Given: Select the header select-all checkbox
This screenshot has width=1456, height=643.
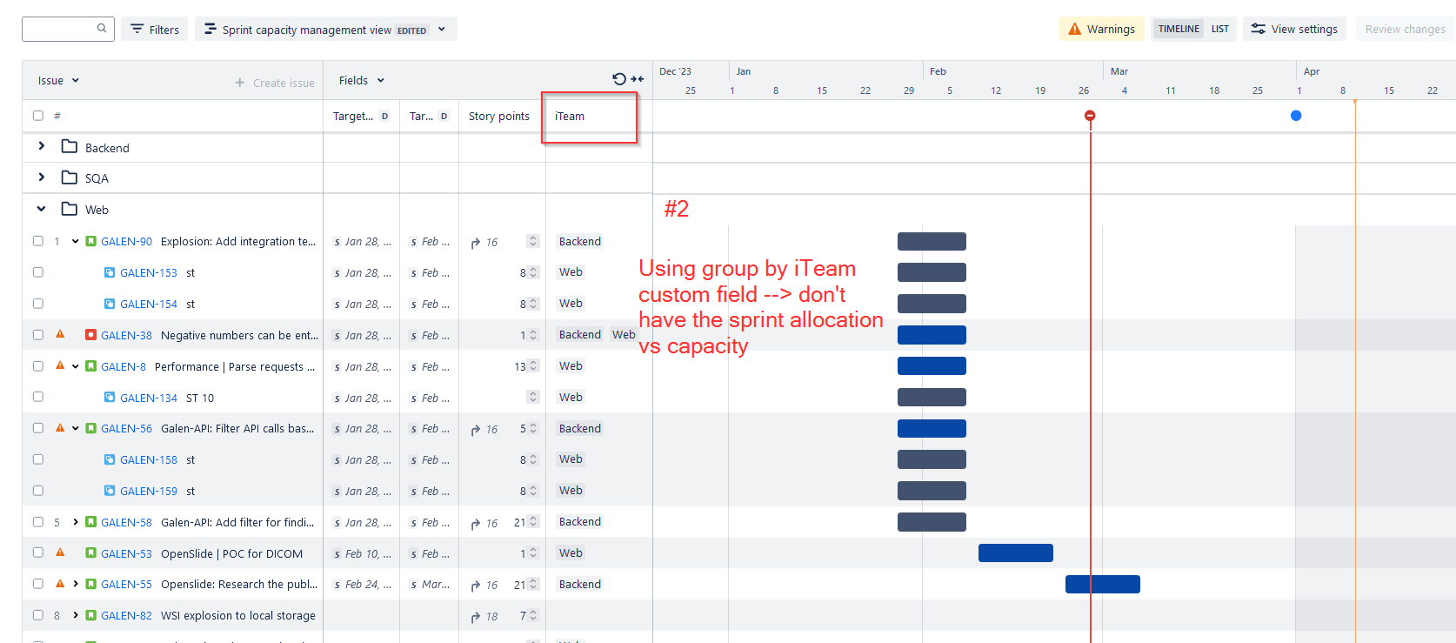Looking at the screenshot, I should [x=38, y=116].
